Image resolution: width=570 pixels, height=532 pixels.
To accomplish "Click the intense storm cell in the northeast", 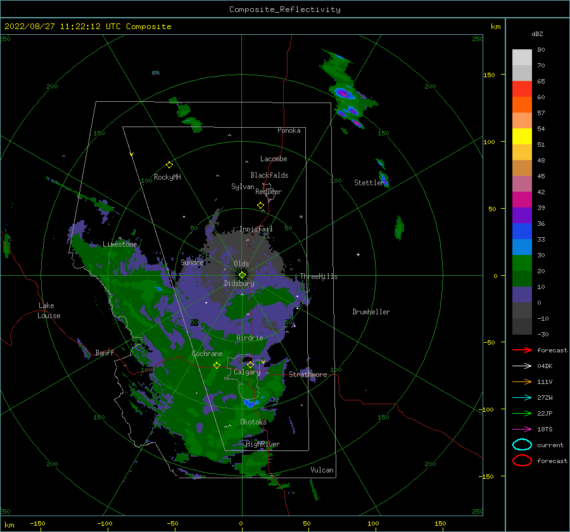I will coord(343,94).
